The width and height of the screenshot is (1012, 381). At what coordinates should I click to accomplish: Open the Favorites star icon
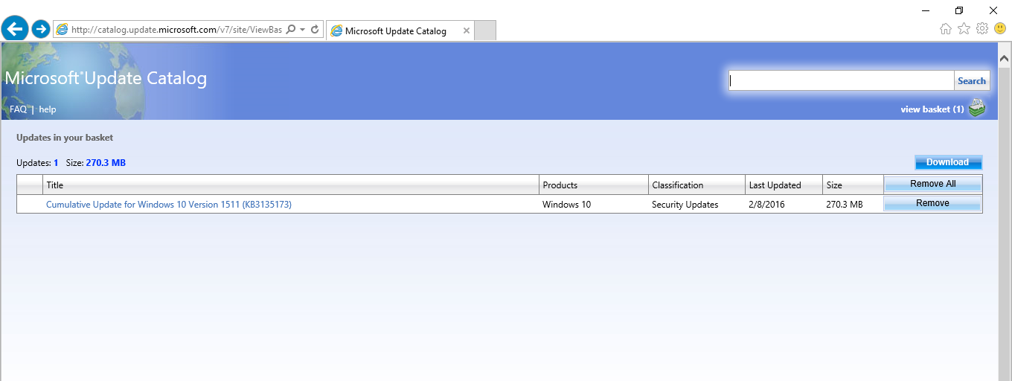coord(964,28)
